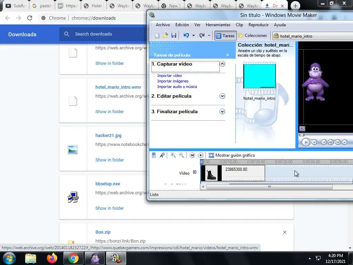Play the timeline
The width and height of the screenshot is (353, 265).
tap(201, 155)
